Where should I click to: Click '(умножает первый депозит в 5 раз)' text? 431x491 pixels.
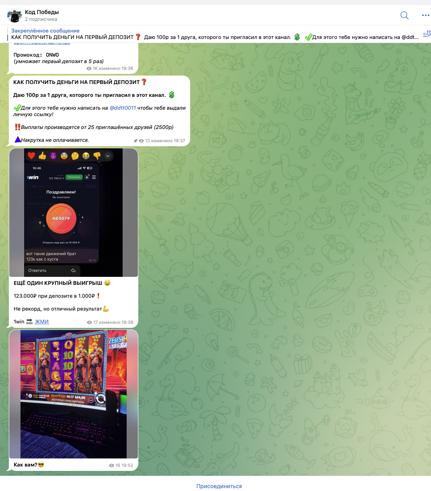[59, 61]
